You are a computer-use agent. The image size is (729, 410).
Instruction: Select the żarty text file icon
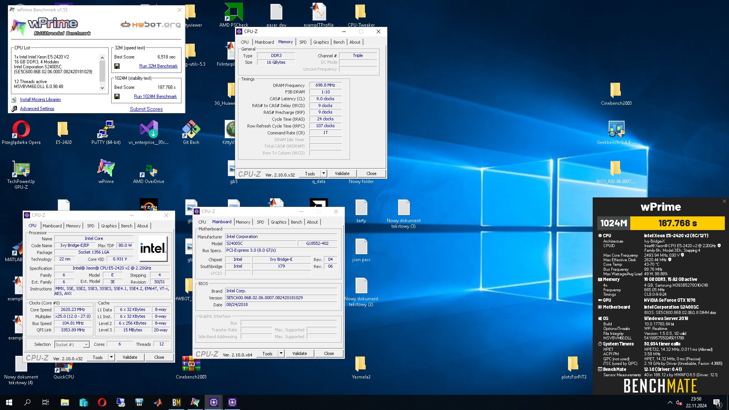tap(361, 211)
